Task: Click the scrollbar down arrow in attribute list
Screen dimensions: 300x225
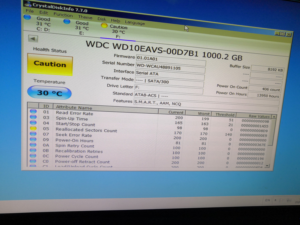Action: (267, 166)
